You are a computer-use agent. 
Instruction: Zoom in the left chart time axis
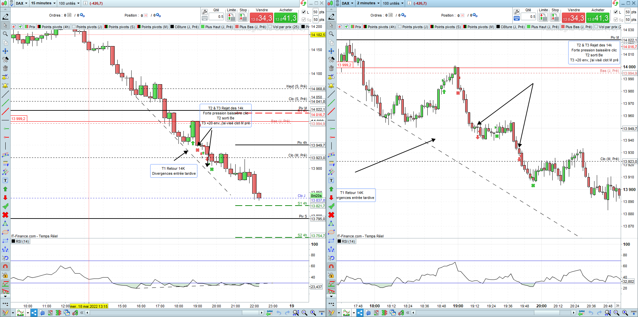tap(313, 313)
